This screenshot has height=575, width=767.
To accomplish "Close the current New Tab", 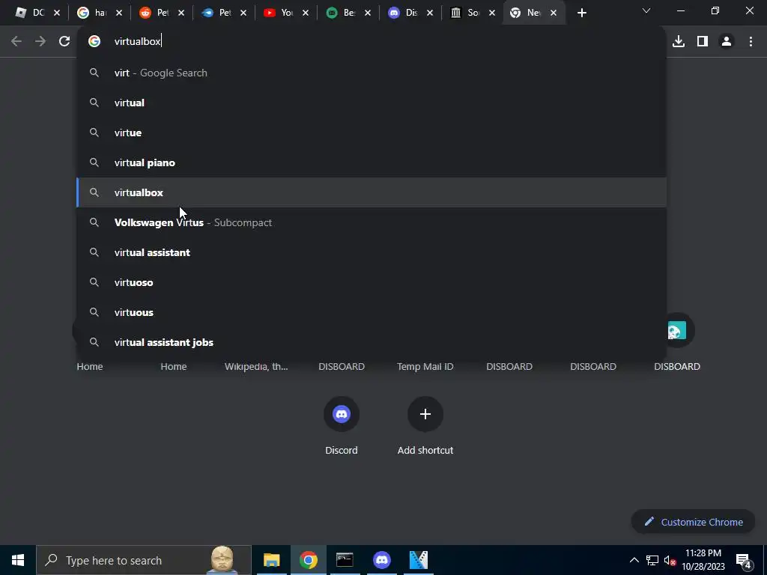I will coord(554,13).
